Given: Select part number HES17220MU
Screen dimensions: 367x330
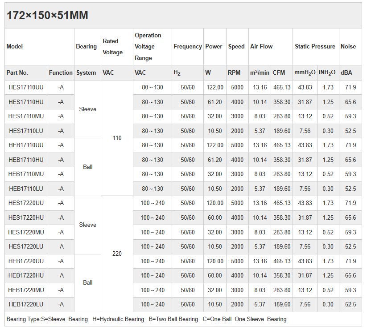Looking at the screenshot, I should 26,232.
